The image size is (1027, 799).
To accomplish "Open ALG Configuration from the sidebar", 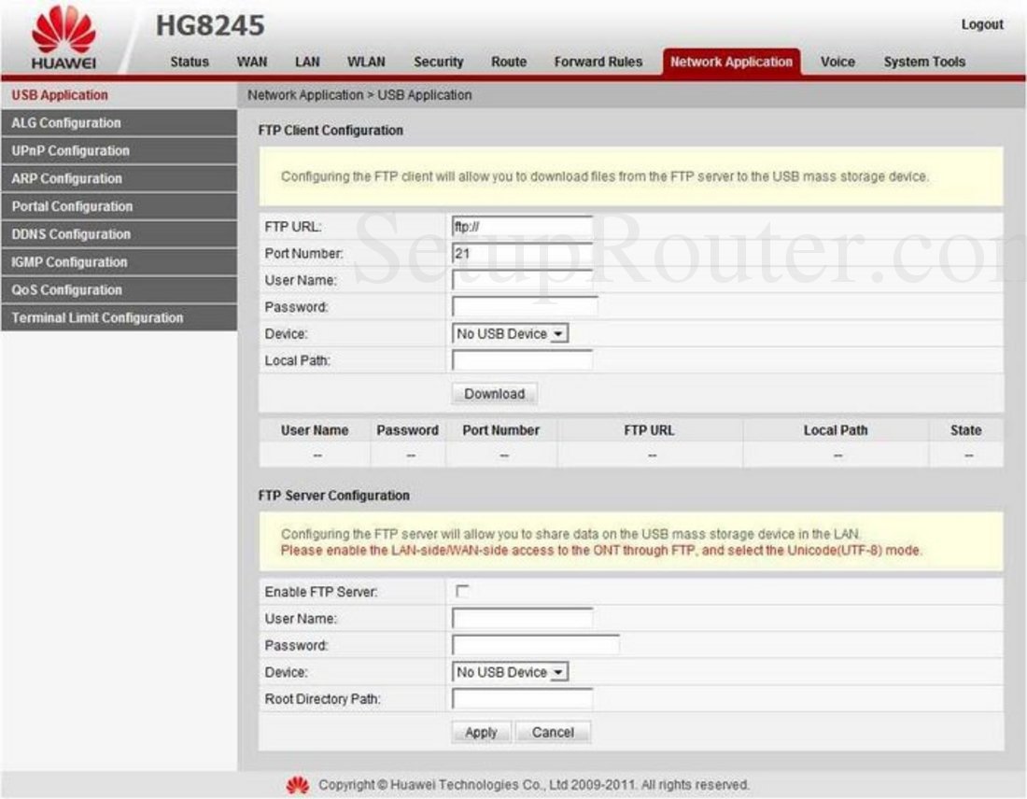I will pos(65,122).
